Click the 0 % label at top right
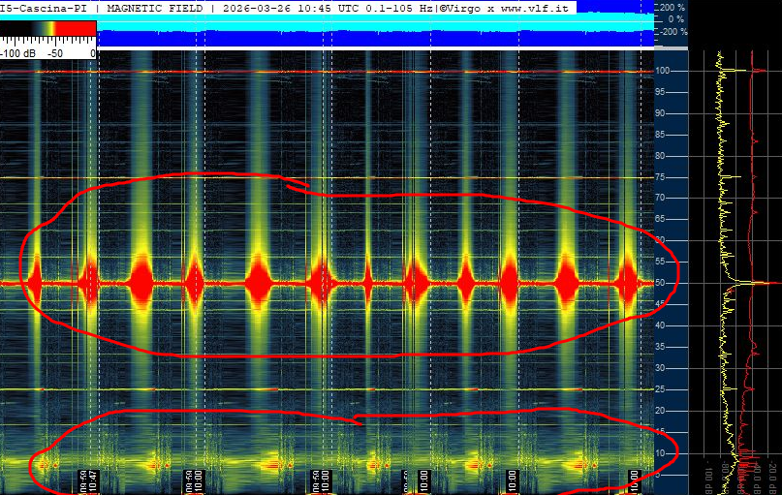Screen dimensions: 782x495 click(676, 19)
